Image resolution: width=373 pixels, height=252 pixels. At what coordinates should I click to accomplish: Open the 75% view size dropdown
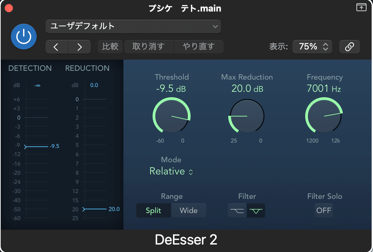point(312,47)
